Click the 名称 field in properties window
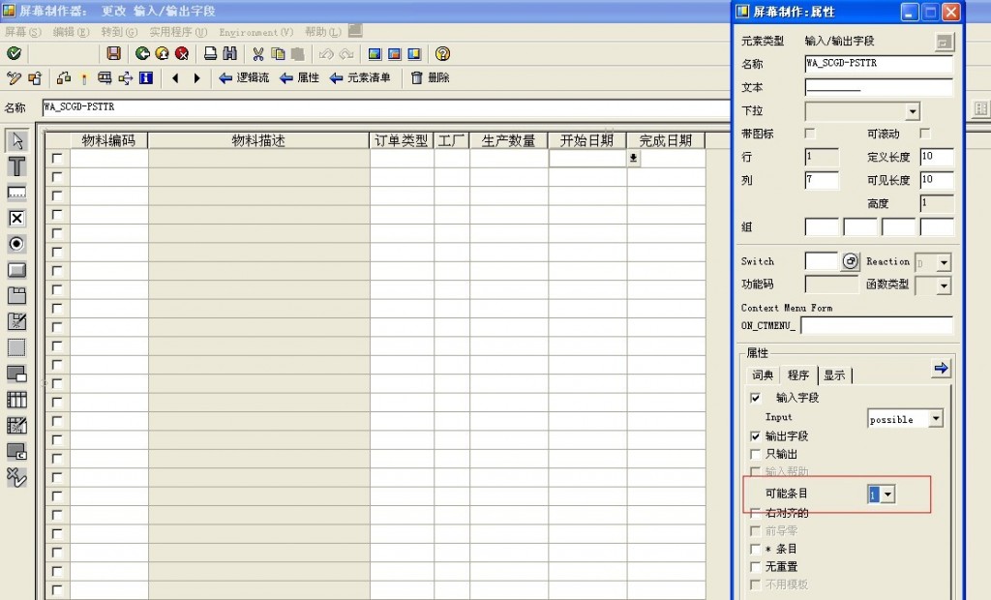Viewport: 991px width, 600px height. coord(879,64)
